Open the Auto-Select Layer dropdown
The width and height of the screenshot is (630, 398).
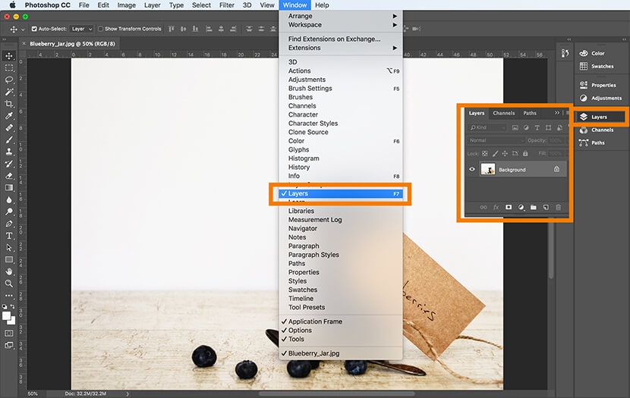tap(82, 29)
